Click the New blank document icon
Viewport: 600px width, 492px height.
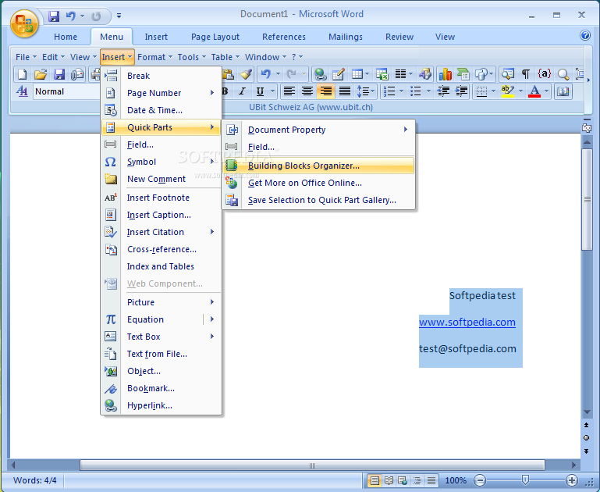point(22,74)
